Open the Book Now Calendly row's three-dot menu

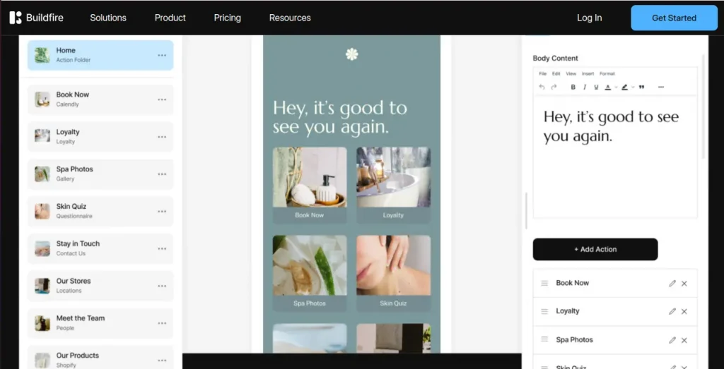(162, 99)
